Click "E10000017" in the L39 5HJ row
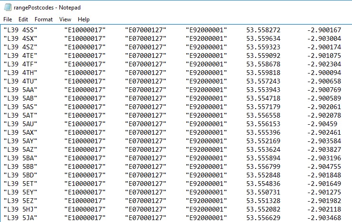352x222 pixels. point(85,209)
